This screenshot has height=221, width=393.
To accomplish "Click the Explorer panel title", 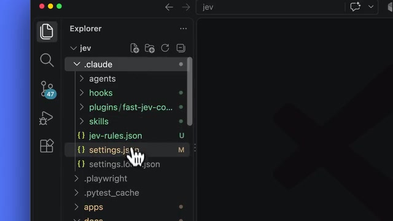I will (x=86, y=29).
